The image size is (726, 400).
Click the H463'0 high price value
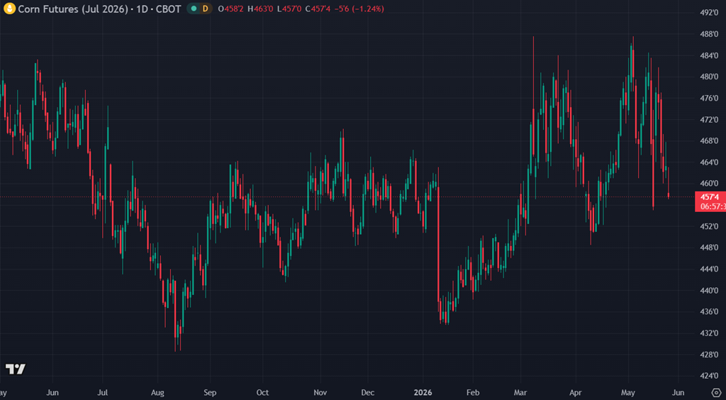coord(259,9)
